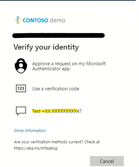Screen dimensions: 139x167
Task: Click the 'Authenticator app' second text line
Action: click(x=51, y=69)
